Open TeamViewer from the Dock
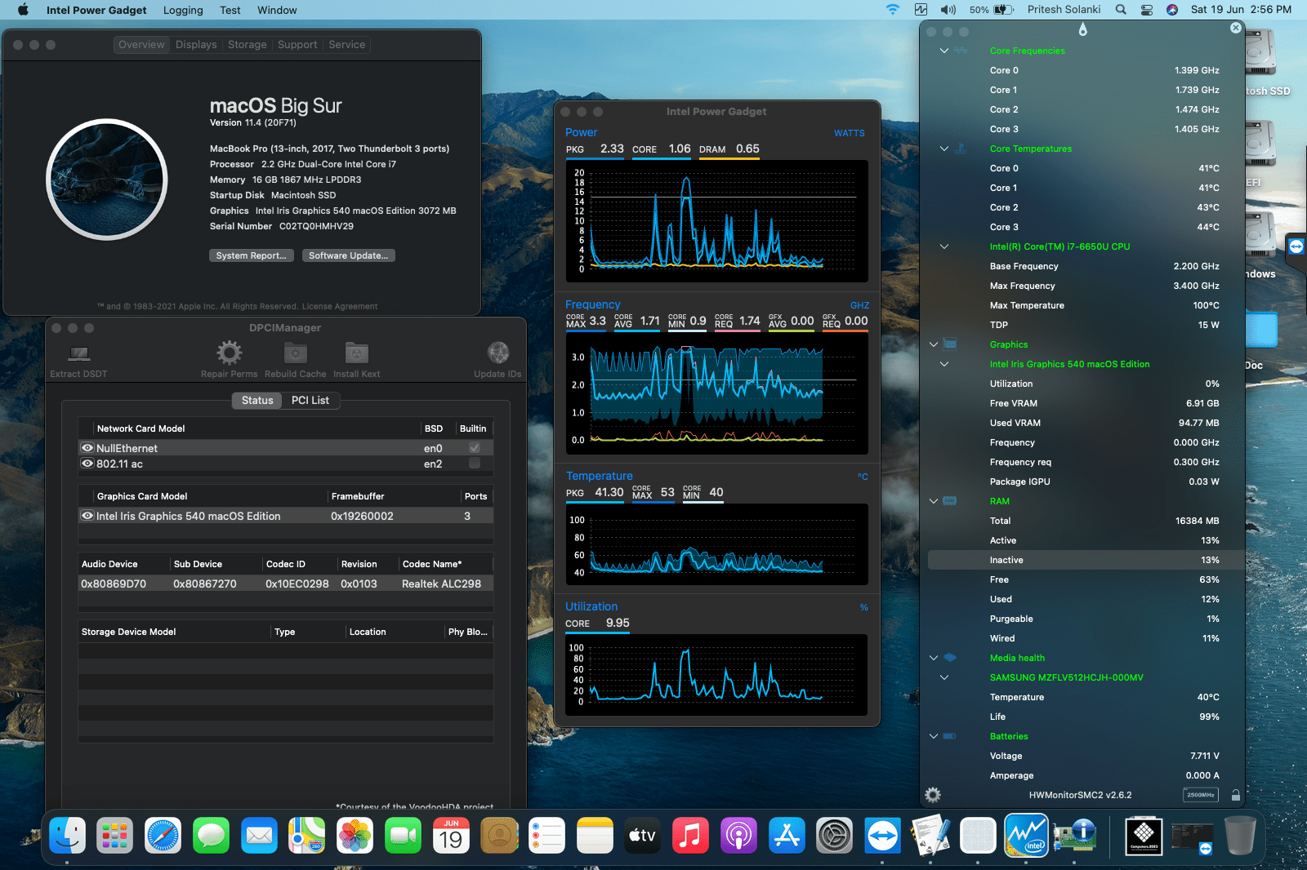 pyautogui.click(x=882, y=836)
